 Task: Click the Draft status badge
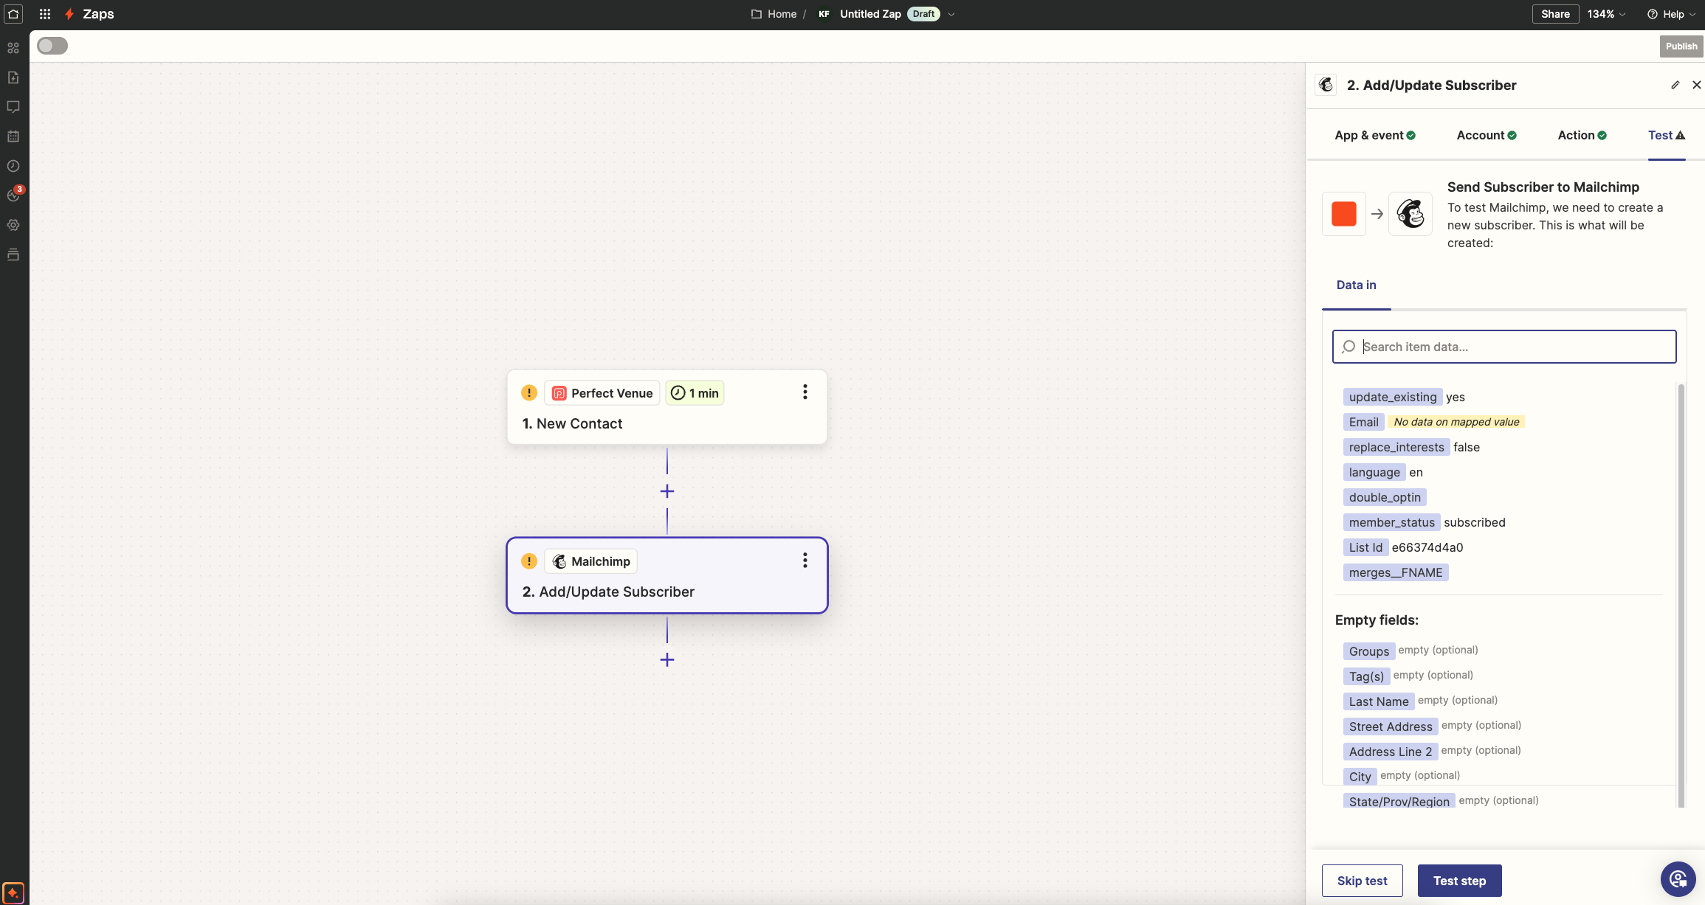pyautogui.click(x=923, y=14)
